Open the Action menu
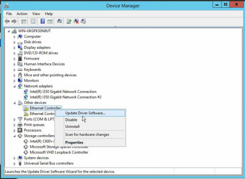This screenshot has width=245, height=179. 22,14
